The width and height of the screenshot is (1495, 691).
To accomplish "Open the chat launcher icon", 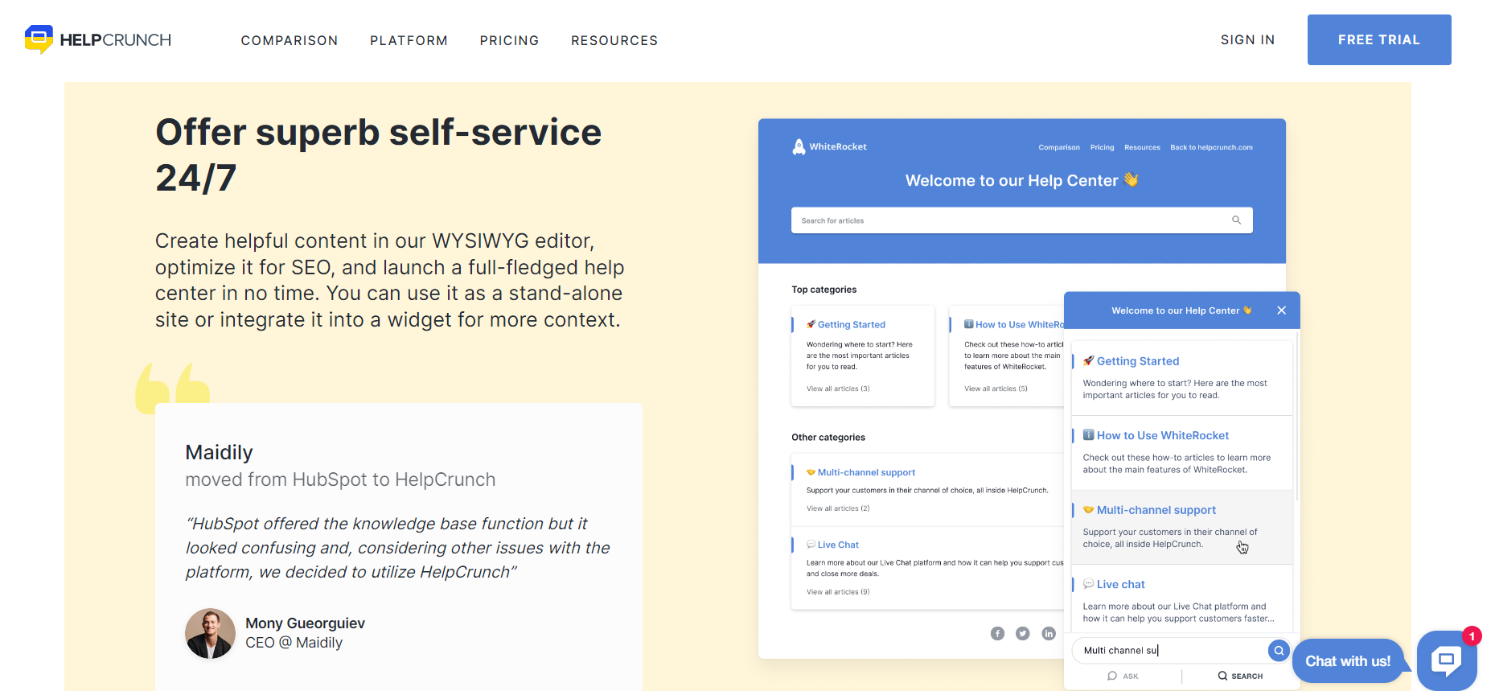I will 1446,661.
